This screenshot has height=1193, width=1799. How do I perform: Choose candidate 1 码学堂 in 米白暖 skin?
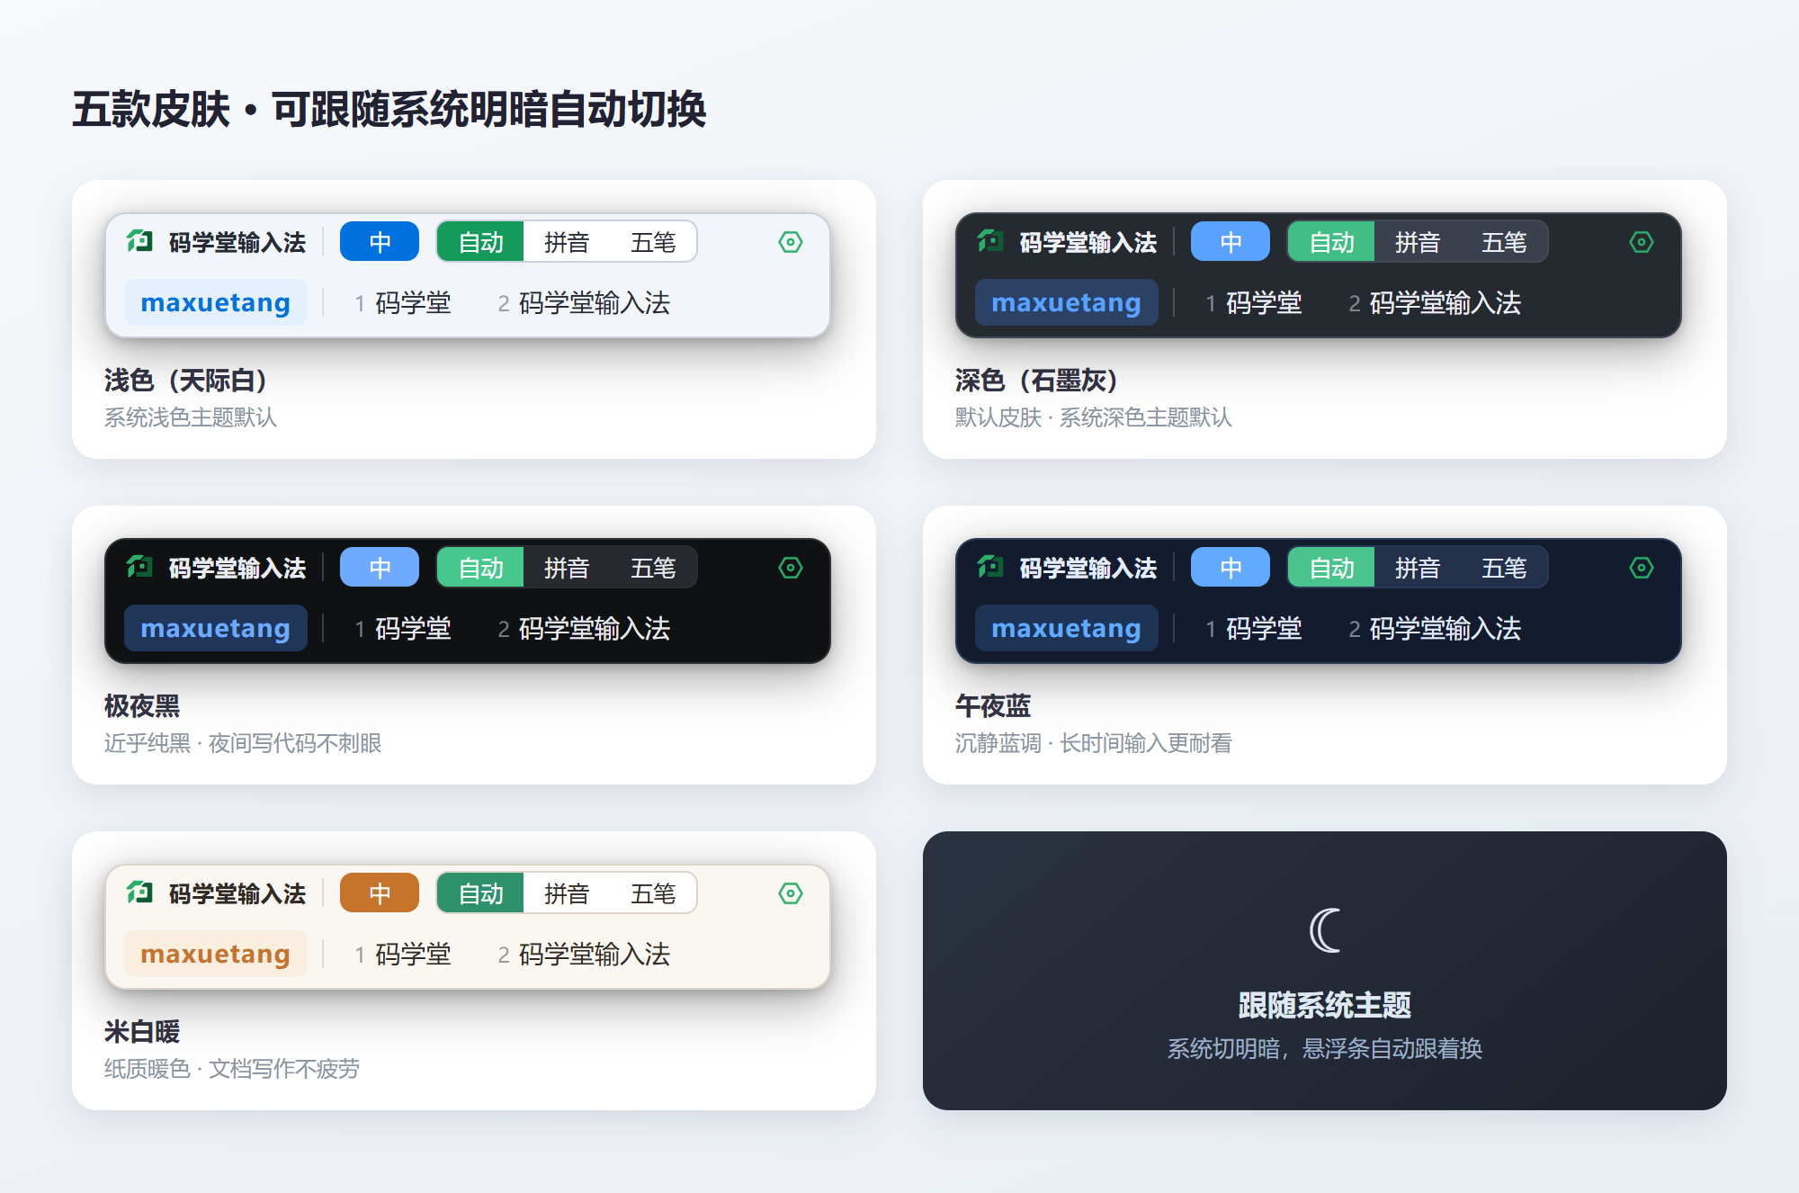(x=403, y=955)
